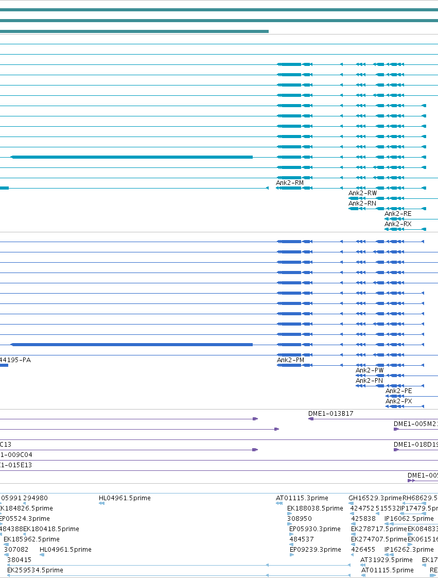
Task: Click the Ank2-RM transcript label
Action: pyautogui.click(x=290, y=183)
